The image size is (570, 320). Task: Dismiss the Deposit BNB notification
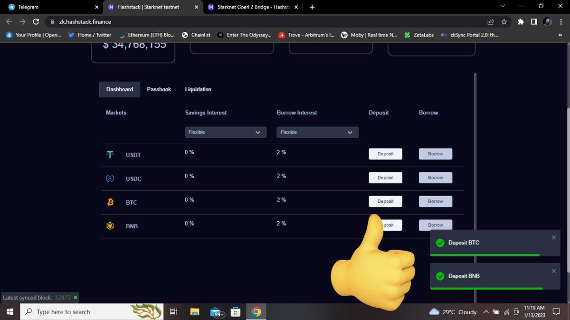click(x=553, y=271)
